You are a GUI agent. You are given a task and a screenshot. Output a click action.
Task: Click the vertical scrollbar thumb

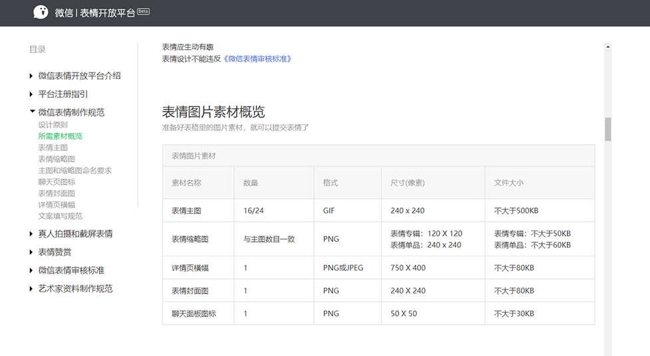click(x=607, y=130)
